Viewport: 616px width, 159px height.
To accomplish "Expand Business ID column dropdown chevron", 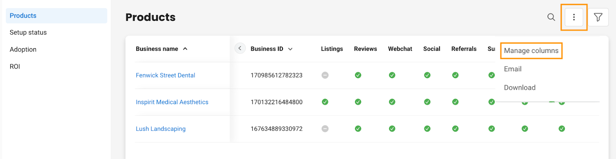I will 290,49.
